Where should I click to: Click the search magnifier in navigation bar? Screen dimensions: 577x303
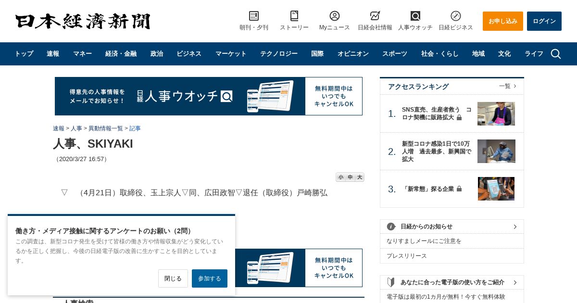(x=556, y=54)
